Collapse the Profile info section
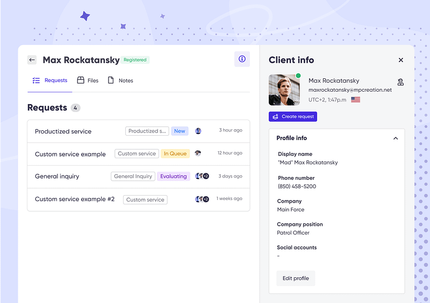 [396, 138]
